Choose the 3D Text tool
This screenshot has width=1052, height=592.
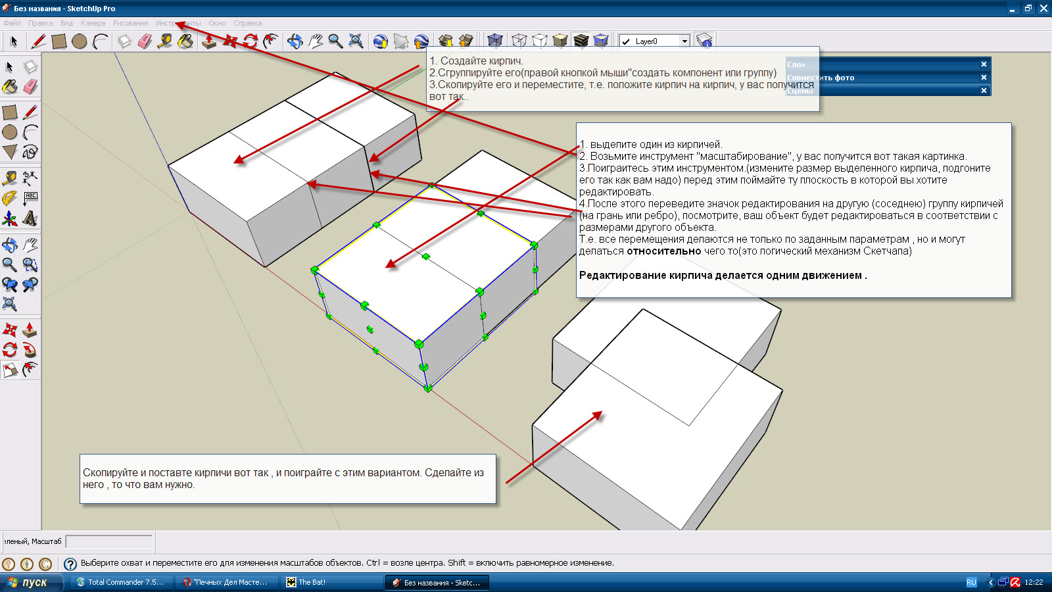(x=30, y=218)
